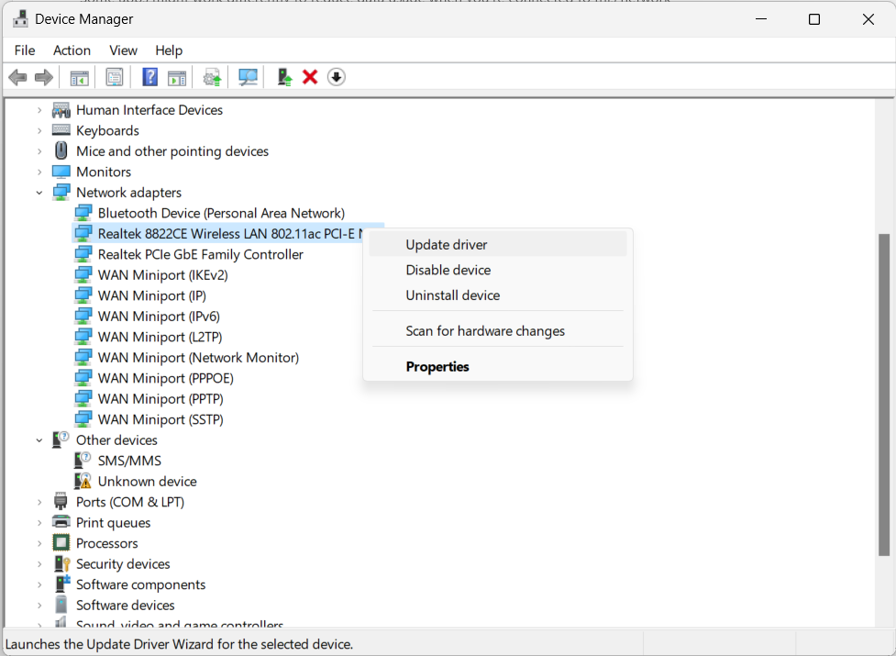Screen dimensions: 896x656
Task: Click the Help toolbar icon
Action: click(149, 77)
